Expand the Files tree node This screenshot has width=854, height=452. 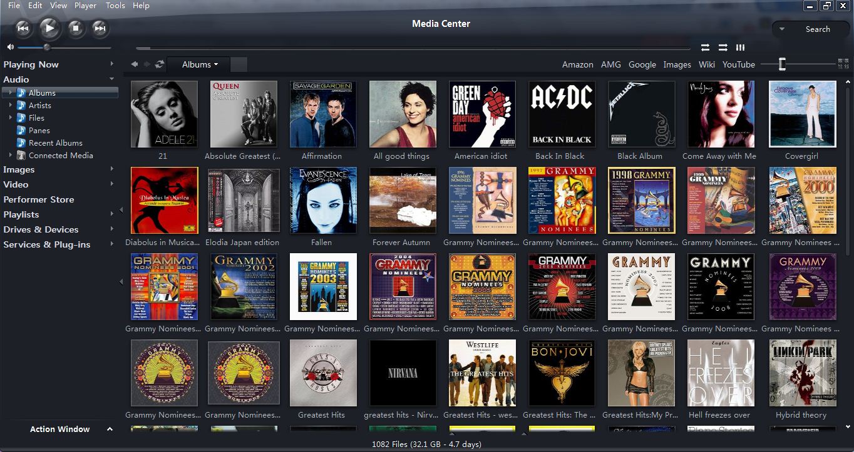click(x=10, y=118)
